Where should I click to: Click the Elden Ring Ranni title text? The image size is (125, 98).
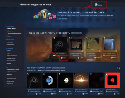pos(48,89)
